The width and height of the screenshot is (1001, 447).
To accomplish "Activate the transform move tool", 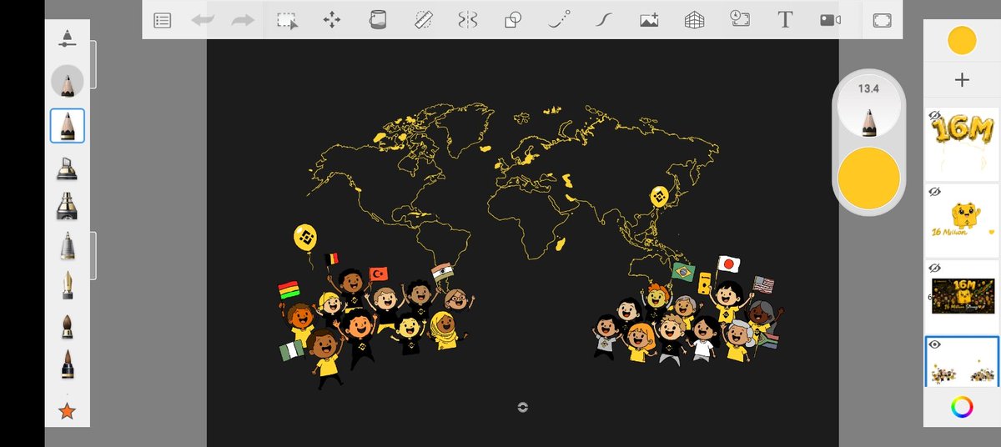I will tap(332, 20).
